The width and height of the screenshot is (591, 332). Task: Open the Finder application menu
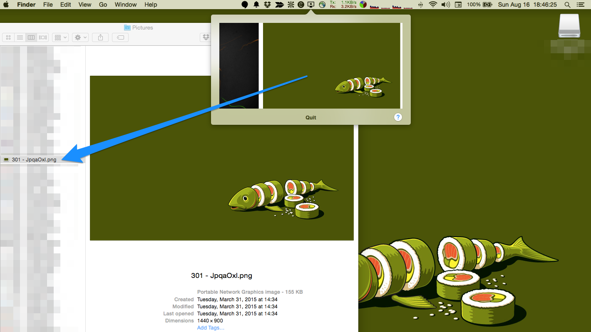click(x=26, y=5)
